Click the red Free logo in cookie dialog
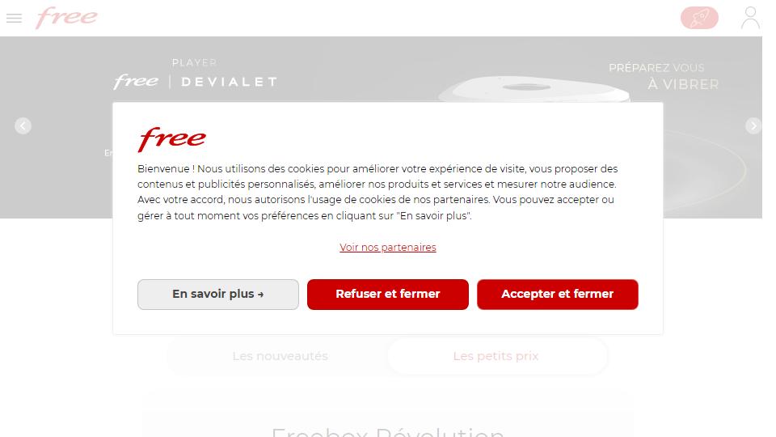The height and width of the screenshot is (437, 776). [171, 139]
